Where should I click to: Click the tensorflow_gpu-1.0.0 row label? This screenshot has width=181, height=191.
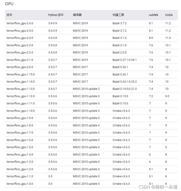tap(20, 184)
